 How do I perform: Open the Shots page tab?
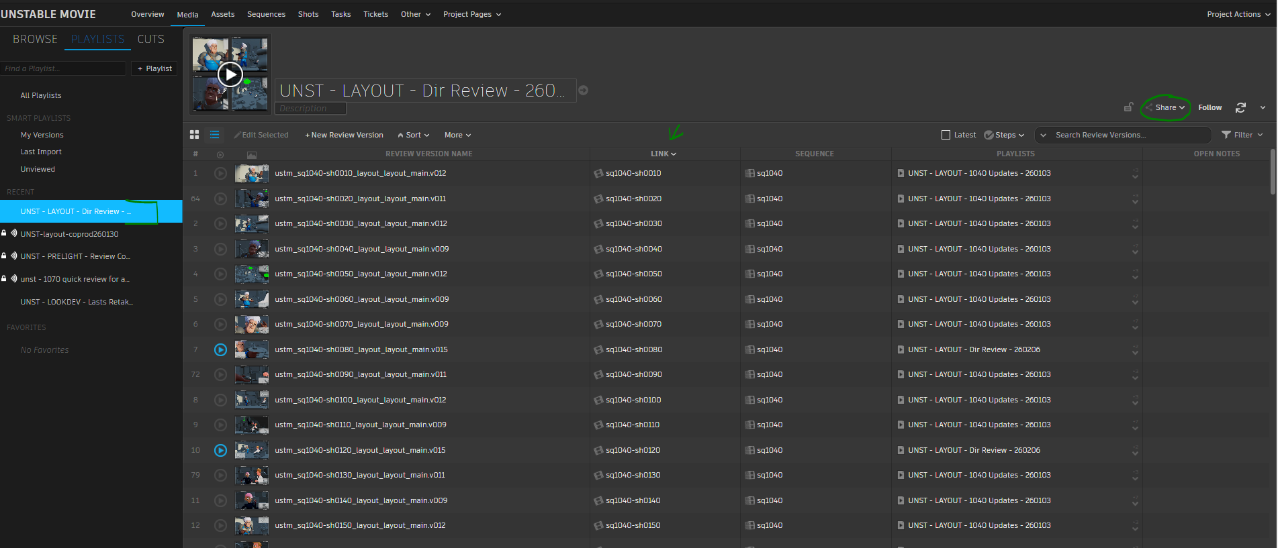[308, 14]
